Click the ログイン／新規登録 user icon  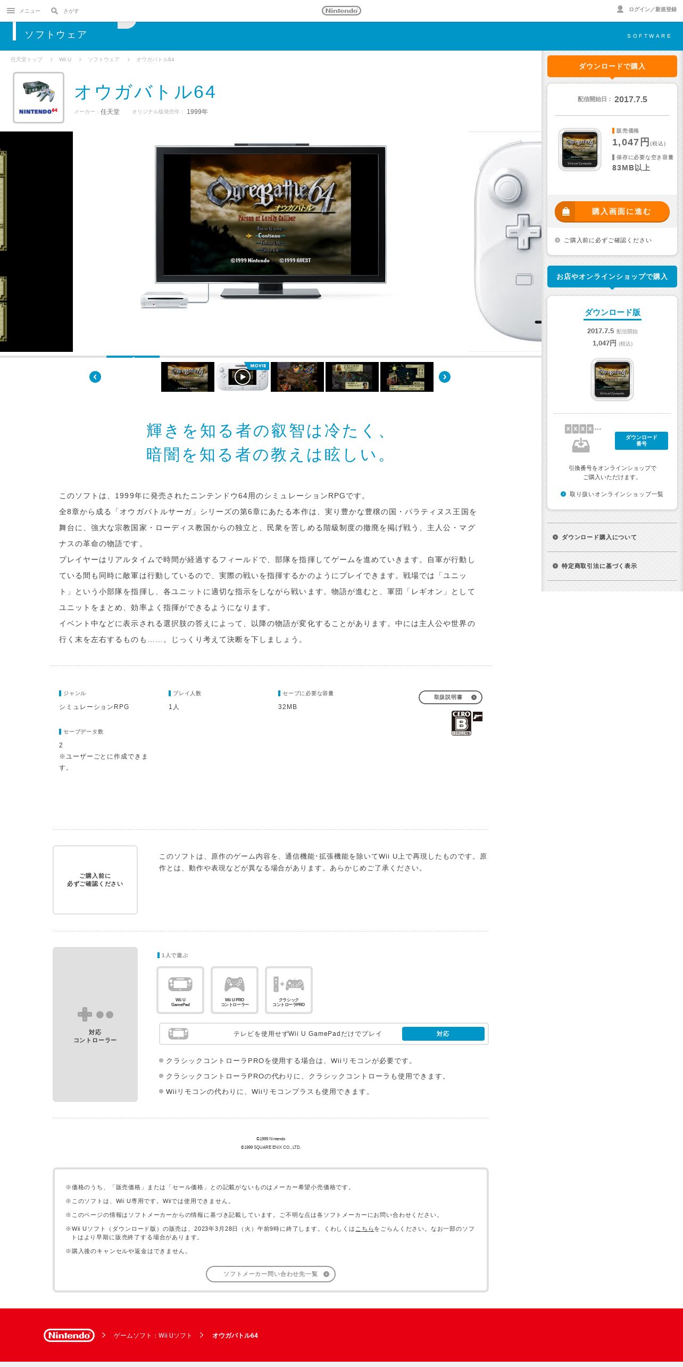(x=620, y=9)
